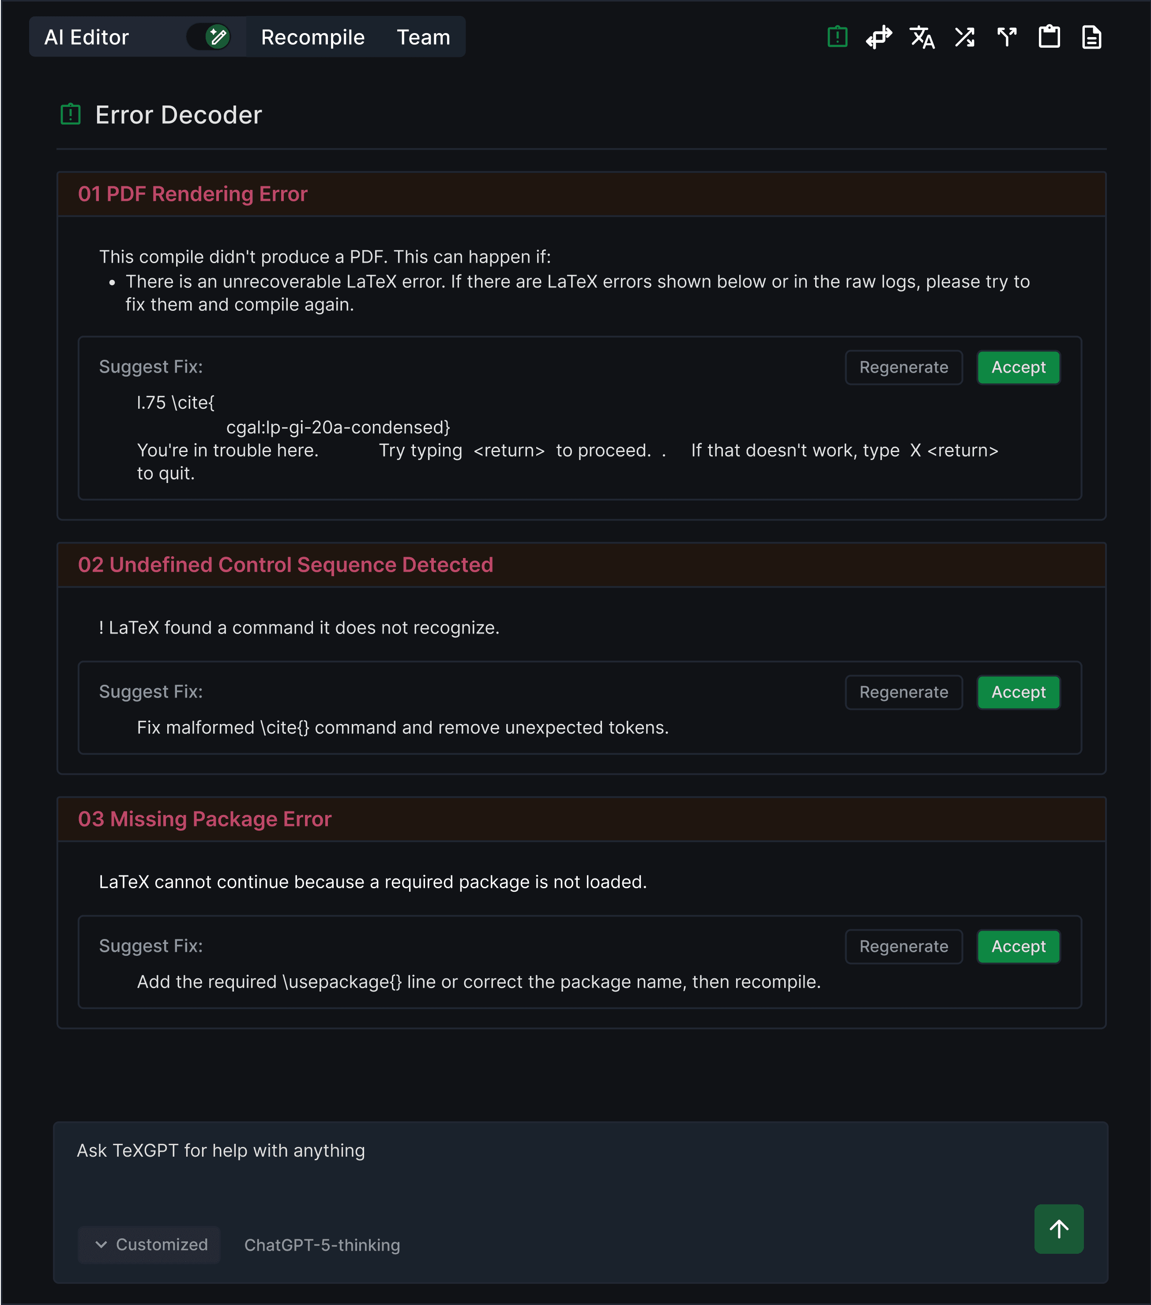This screenshot has width=1151, height=1305.
Task: Open the document file icon
Action: pyautogui.click(x=1091, y=37)
